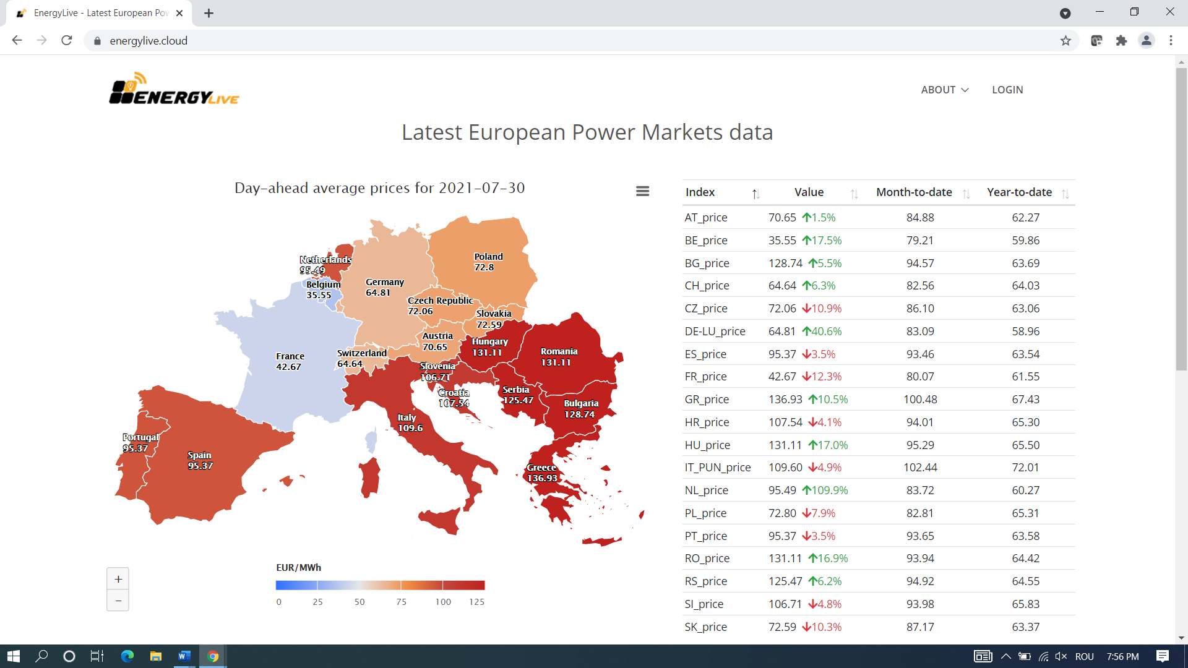Viewport: 1188px width, 668px height.
Task: Open the browser extensions puzzle icon
Action: [x=1121, y=41]
